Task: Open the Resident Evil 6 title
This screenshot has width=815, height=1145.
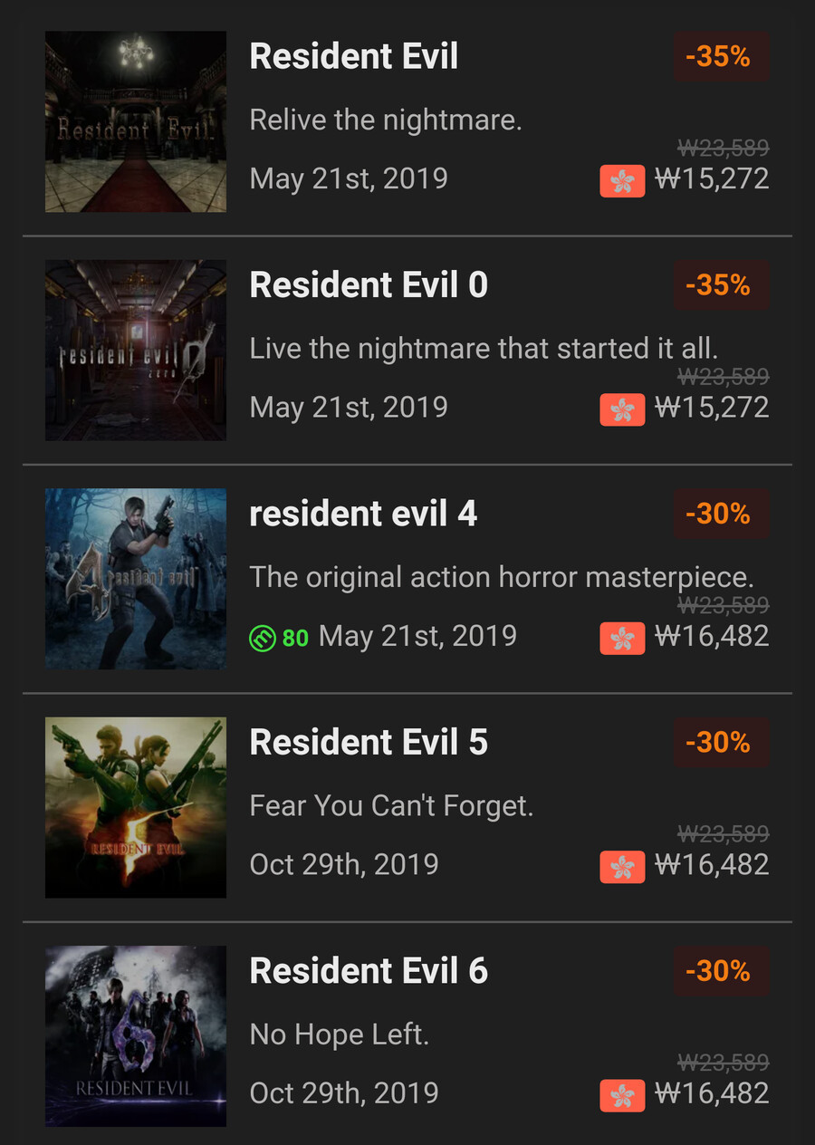Action: (x=369, y=971)
